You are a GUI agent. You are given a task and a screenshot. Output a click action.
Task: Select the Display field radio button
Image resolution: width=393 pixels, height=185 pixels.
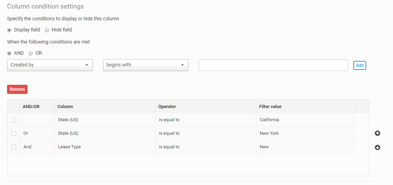click(9, 30)
